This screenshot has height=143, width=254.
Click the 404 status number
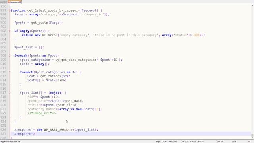pyautogui.click(x=197, y=35)
